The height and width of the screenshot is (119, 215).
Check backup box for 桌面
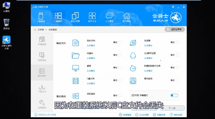click(x=120, y=67)
